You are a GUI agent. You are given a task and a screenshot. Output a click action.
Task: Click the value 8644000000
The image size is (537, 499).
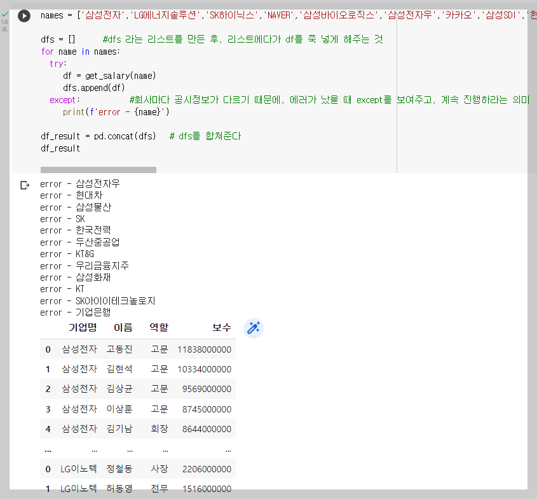pos(207,430)
